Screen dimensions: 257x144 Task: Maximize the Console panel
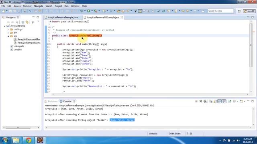(x=253, y=101)
